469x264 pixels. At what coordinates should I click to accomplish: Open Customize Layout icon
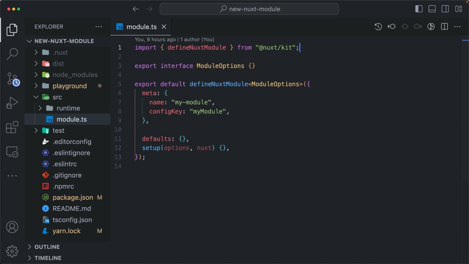tap(458, 9)
